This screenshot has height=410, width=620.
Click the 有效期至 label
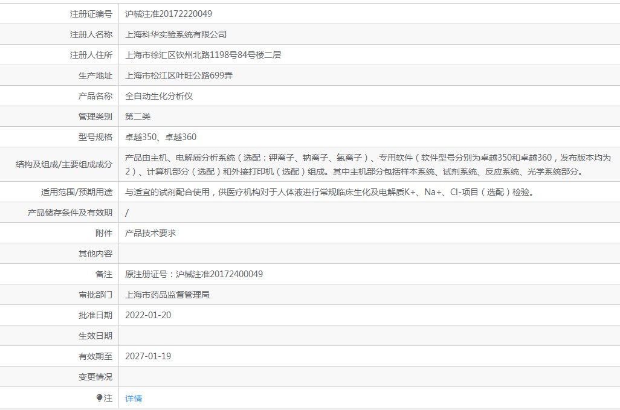[x=95, y=356]
